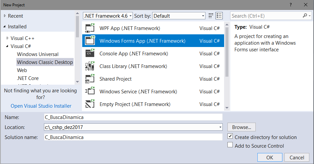Open the search options dropdown arrow
Screen dimensions: 314x164
coord(310,16)
